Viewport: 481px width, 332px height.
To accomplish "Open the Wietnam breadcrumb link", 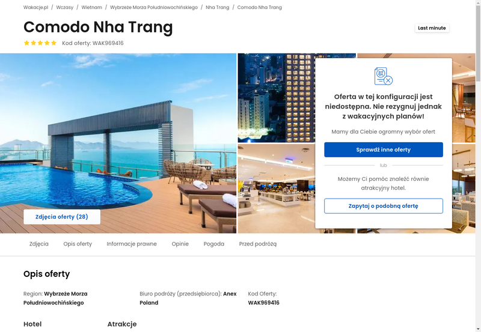I will coord(92,7).
